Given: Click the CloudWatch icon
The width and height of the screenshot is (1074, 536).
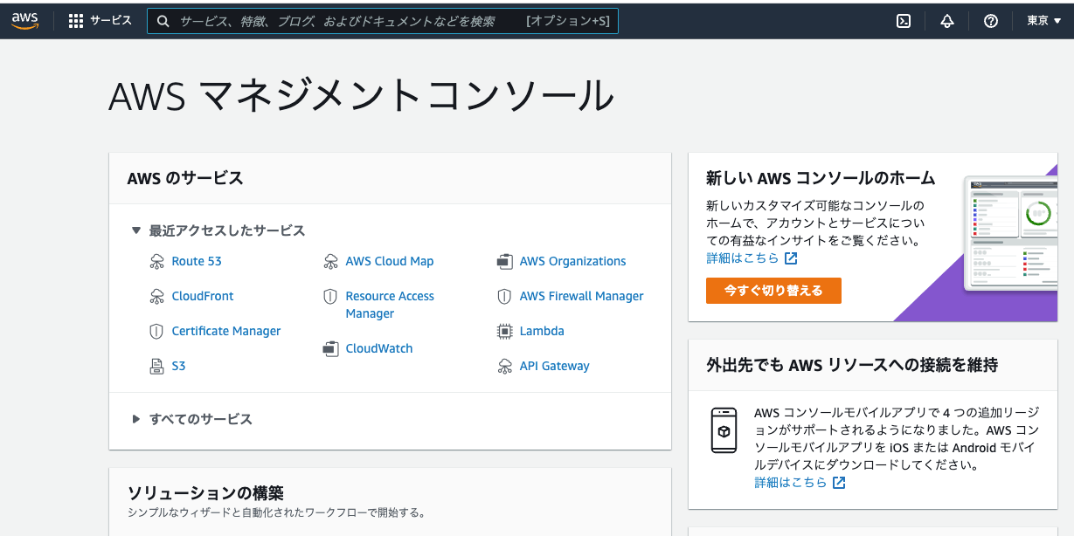Looking at the screenshot, I should pos(330,348).
